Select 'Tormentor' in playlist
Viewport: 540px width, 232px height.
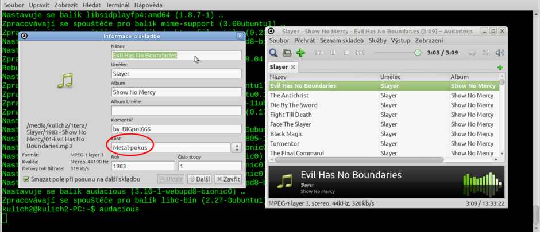tap(384, 143)
